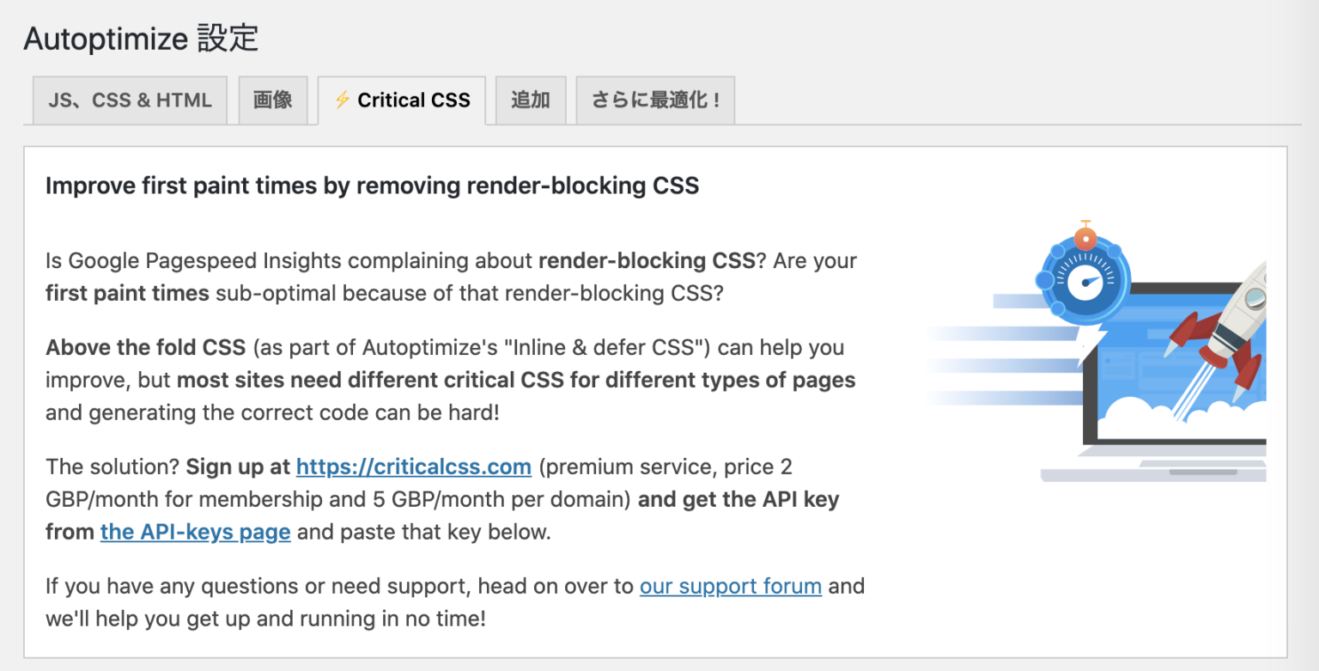Switch to the 画像 tab

[x=273, y=101]
